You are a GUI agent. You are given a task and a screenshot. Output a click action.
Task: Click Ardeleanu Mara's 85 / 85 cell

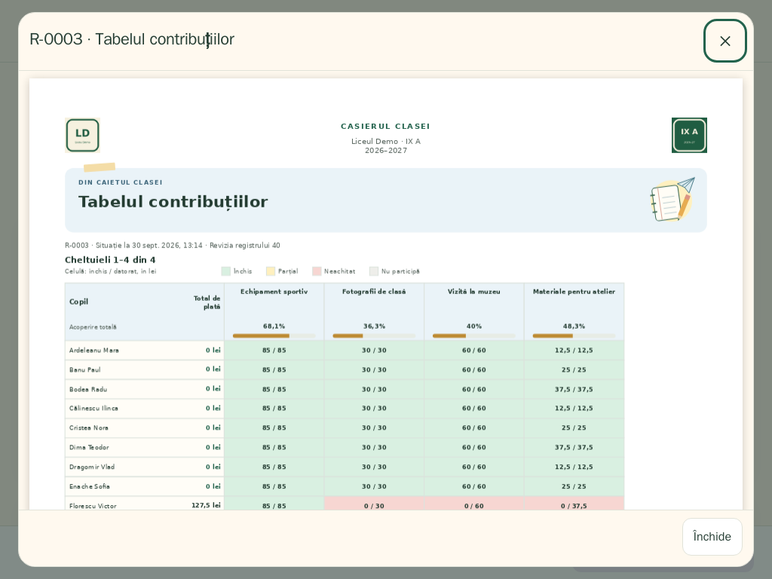(x=274, y=351)
